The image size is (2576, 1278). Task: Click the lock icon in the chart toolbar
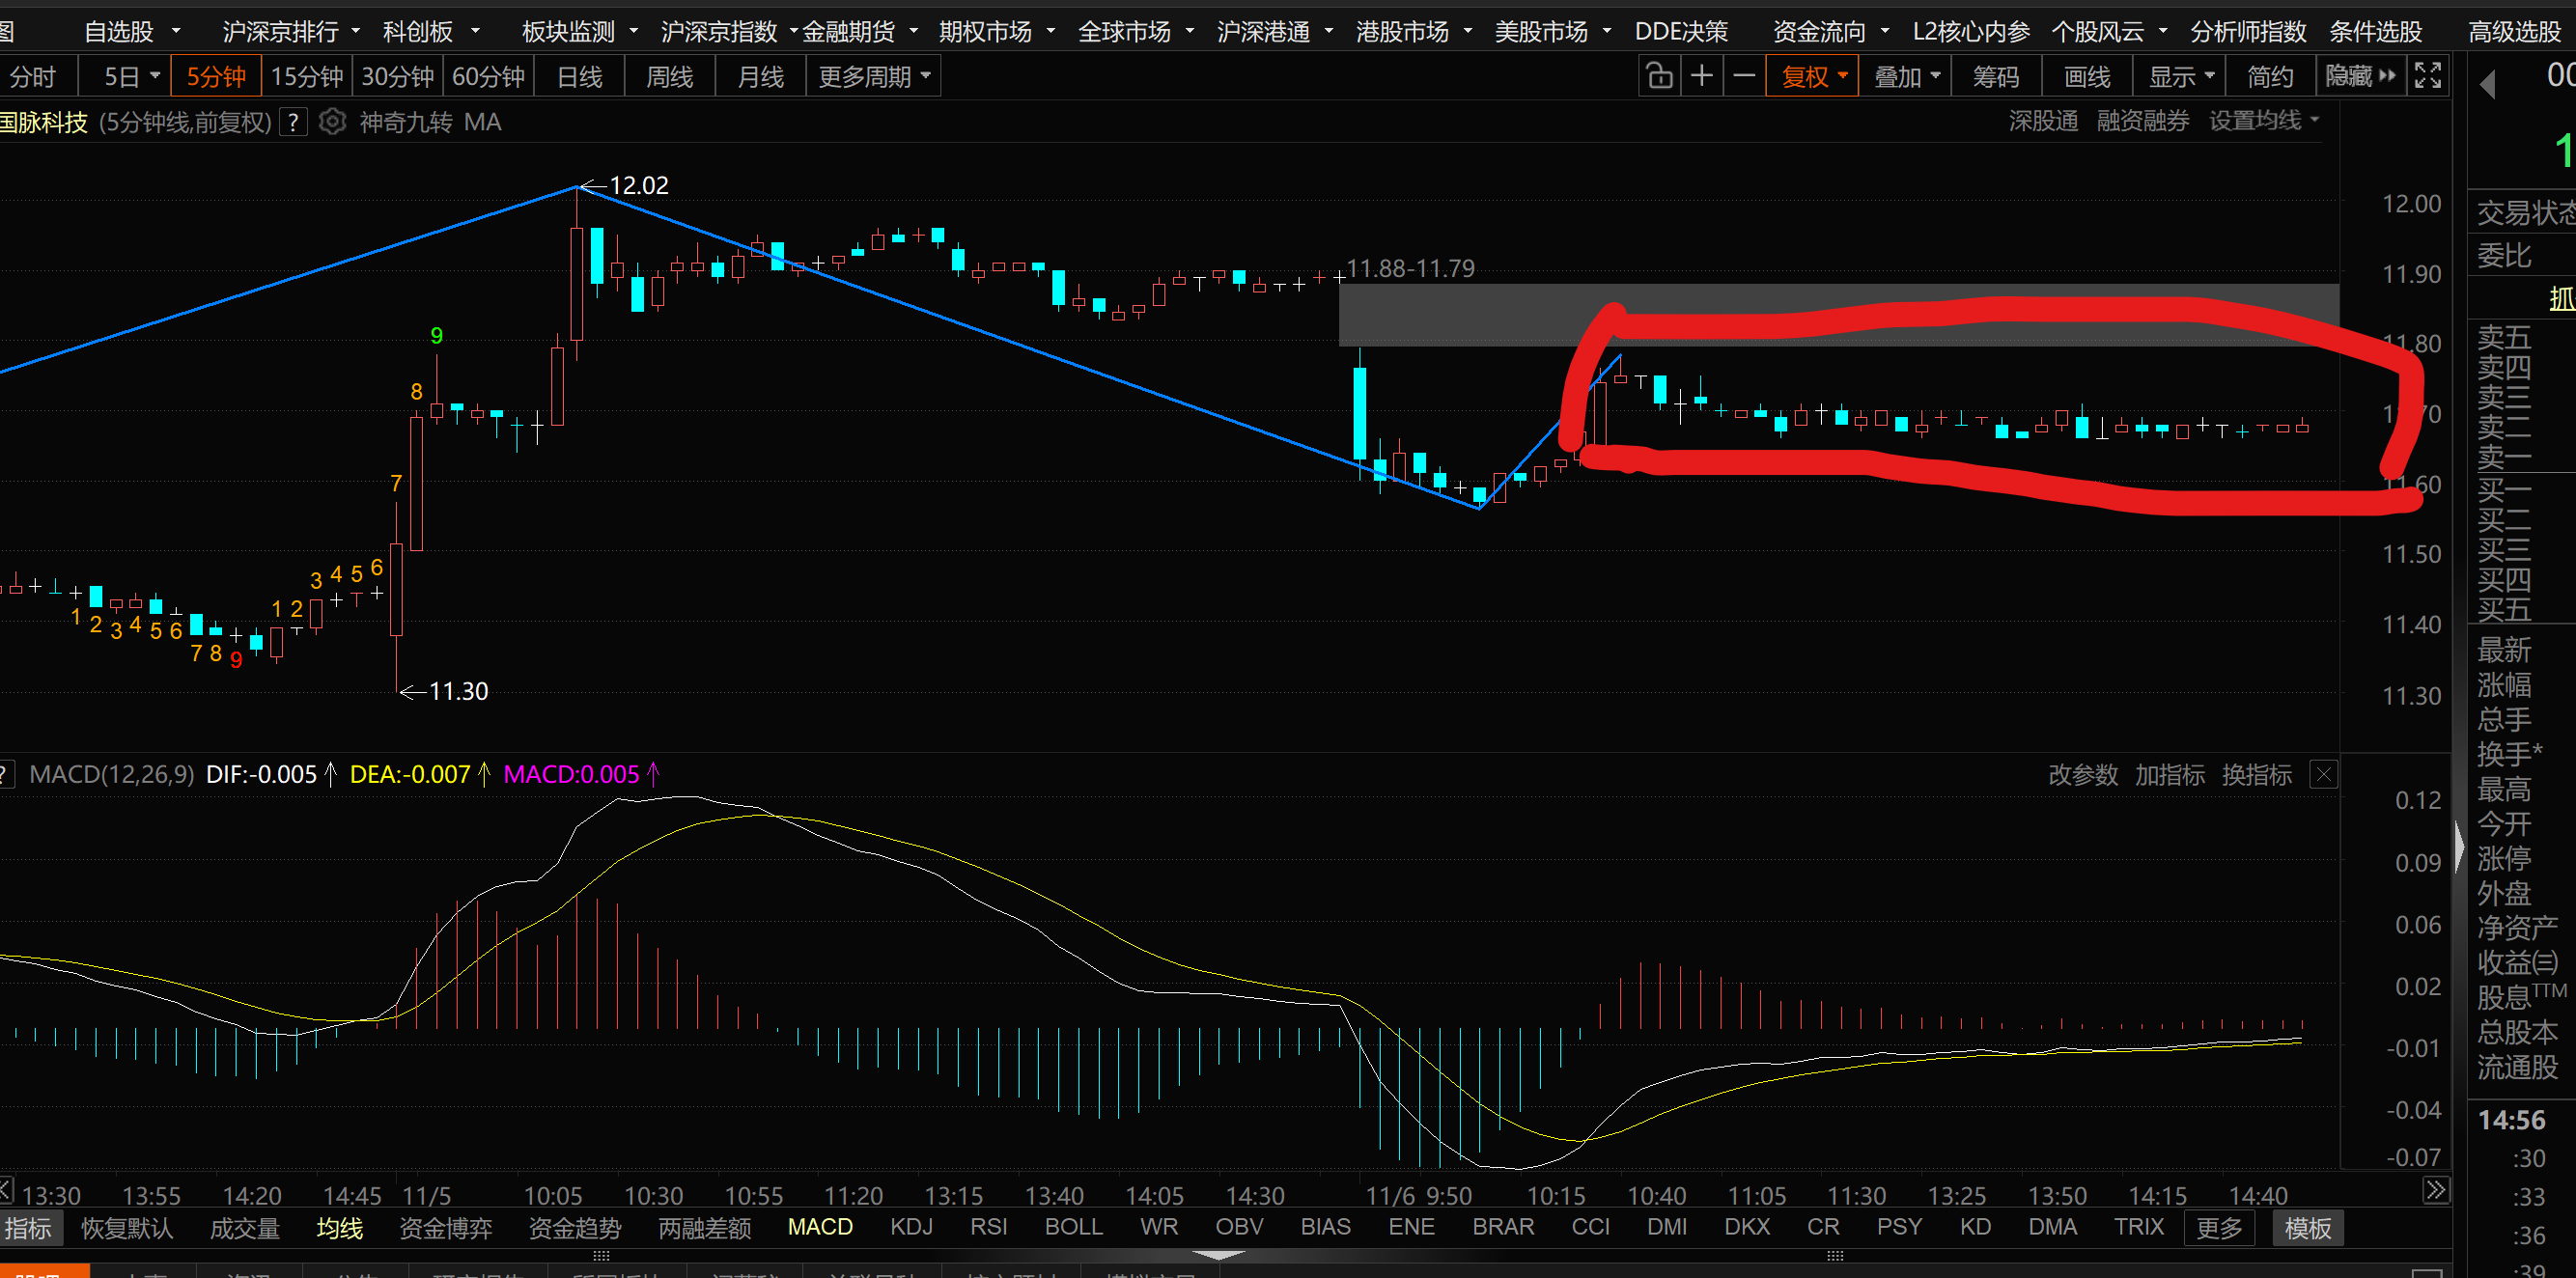tap(1659, 76)
